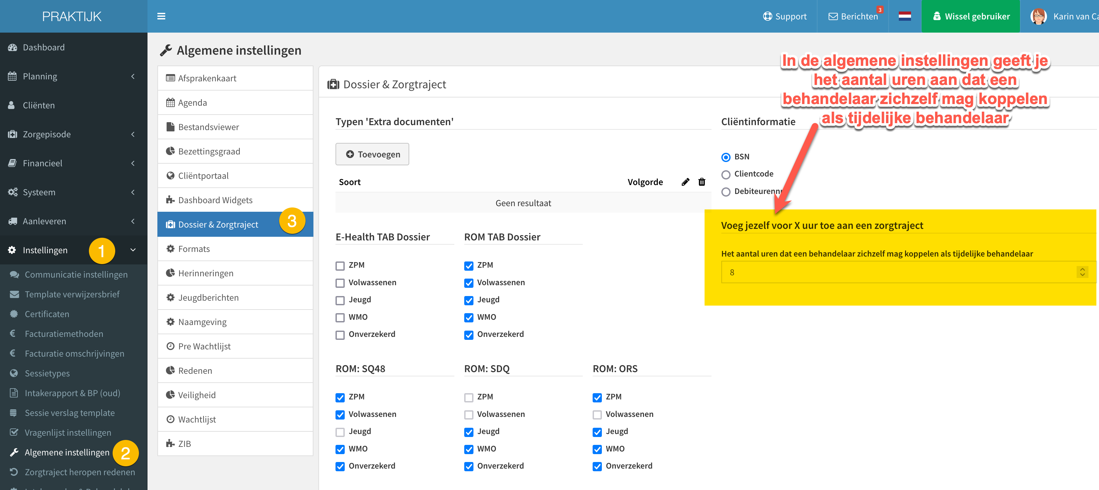Expand the Aanleveren submenu chevron
This screenshot has width=1099, height=490.
click(x=133, y=222)
